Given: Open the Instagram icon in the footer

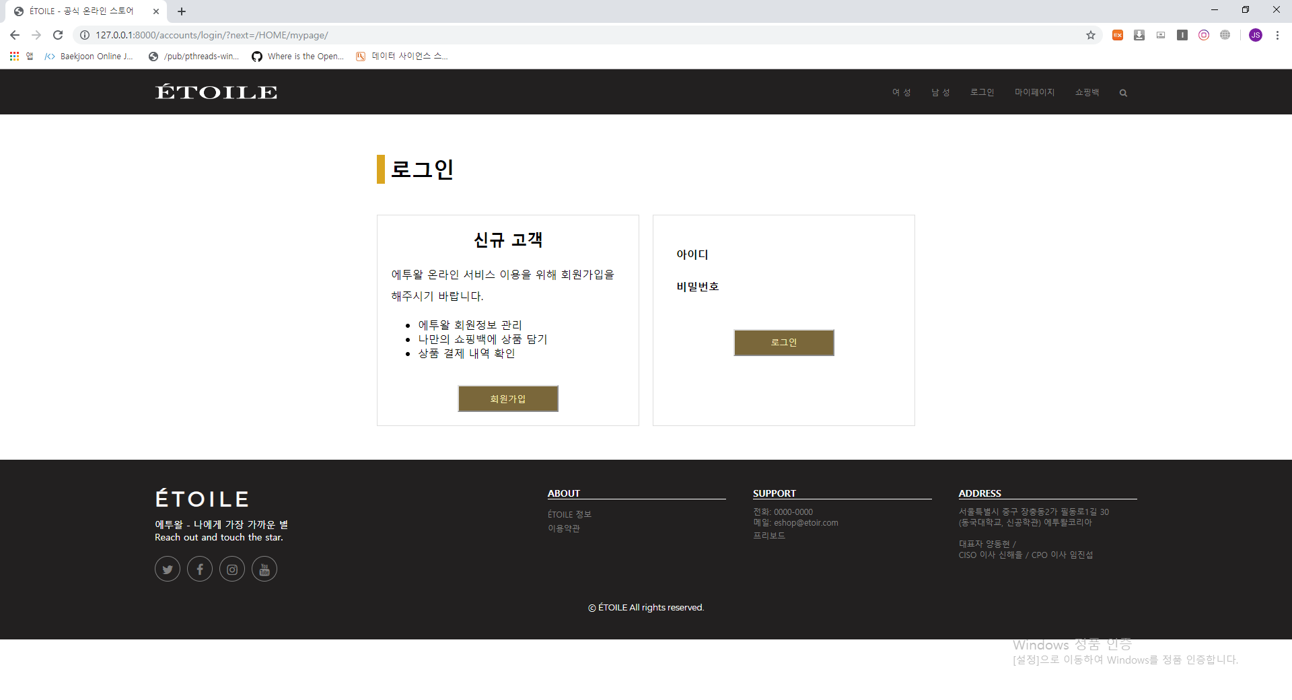Looking at the screenshot, I should 231,569.
